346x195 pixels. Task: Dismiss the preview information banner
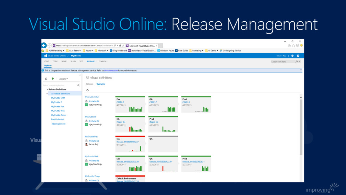point(301,70)
